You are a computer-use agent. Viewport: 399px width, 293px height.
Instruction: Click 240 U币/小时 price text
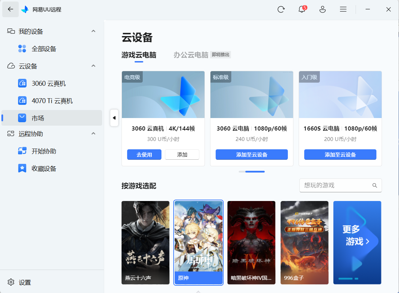[252, 139]
